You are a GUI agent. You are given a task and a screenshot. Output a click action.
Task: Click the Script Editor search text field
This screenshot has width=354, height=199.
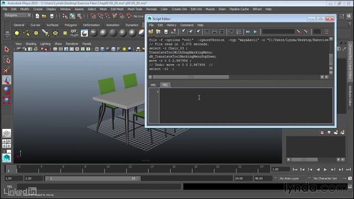(278, 32)
